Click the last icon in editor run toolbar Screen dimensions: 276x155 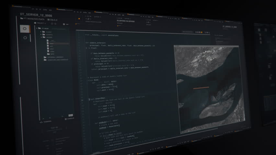click(209, 33)
